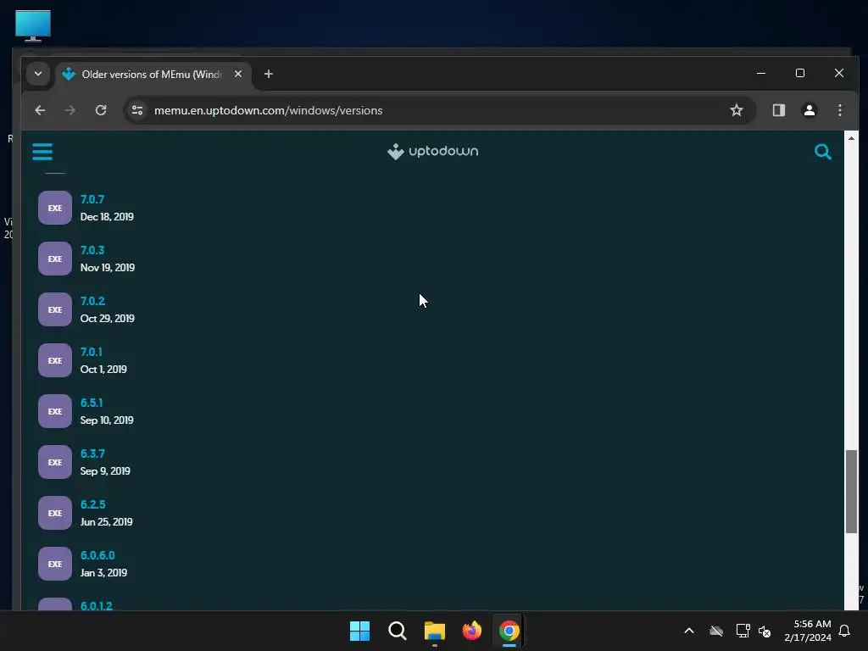
Task: Click the EXE icon for version 7.0.7
Action: [x=55, y=208]
